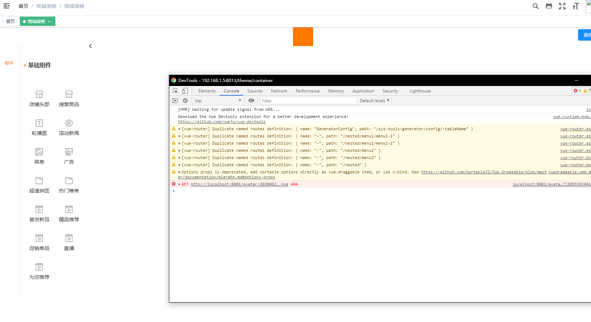
Task: Toggle the live expression eye icon
Action: coord(251,101)
